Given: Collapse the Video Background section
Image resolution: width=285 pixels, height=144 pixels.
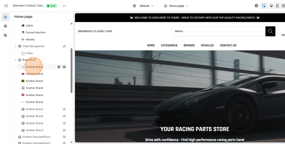Looking at the screenshot, I should 16,46.
